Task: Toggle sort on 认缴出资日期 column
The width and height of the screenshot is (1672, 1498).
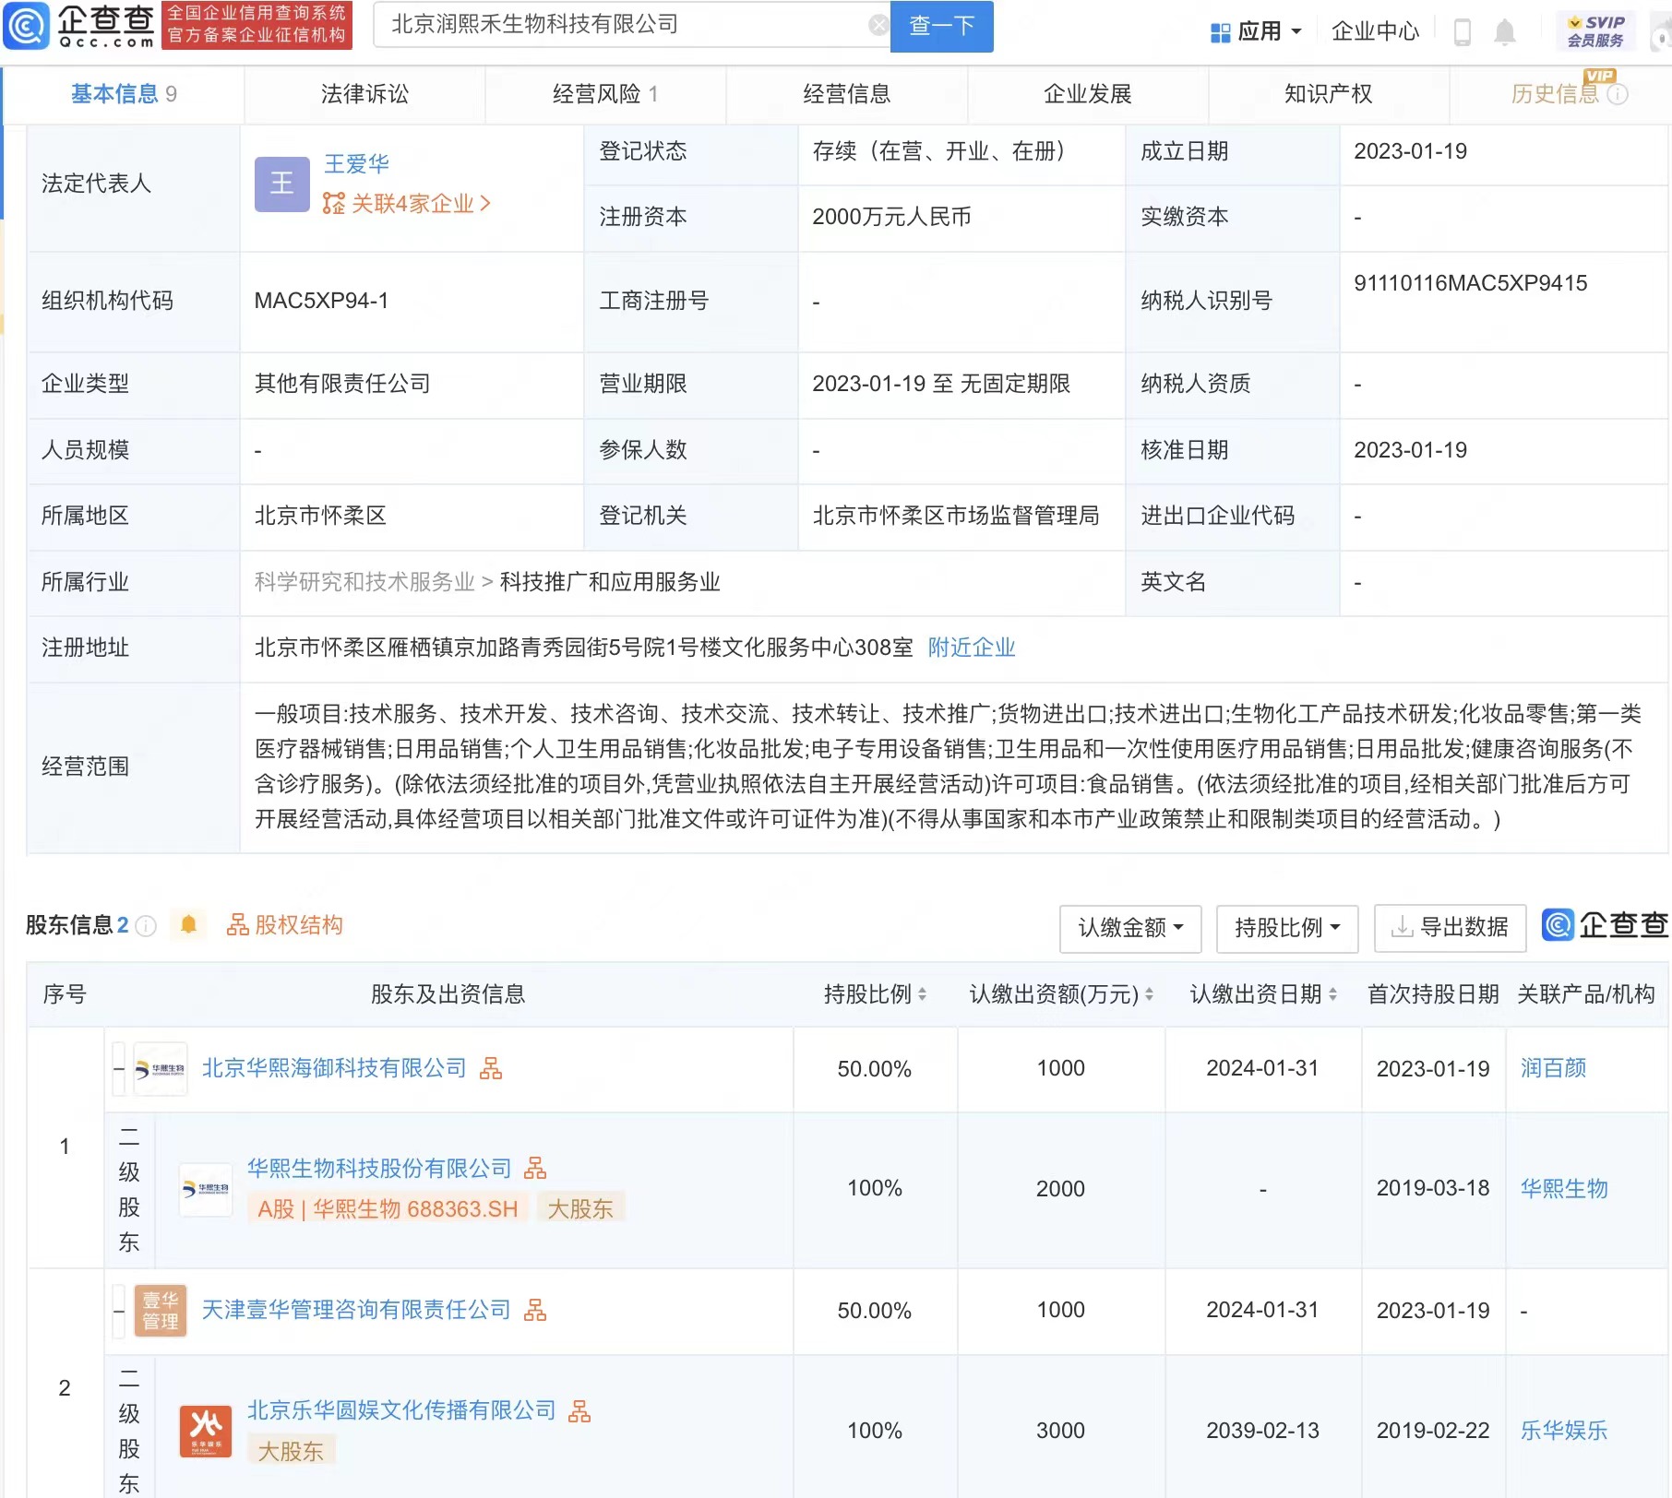Action: point(1332,994)
